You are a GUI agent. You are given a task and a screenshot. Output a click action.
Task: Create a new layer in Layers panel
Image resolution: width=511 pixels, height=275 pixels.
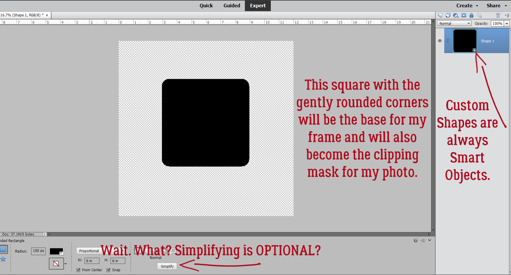[x=440, y=15]
